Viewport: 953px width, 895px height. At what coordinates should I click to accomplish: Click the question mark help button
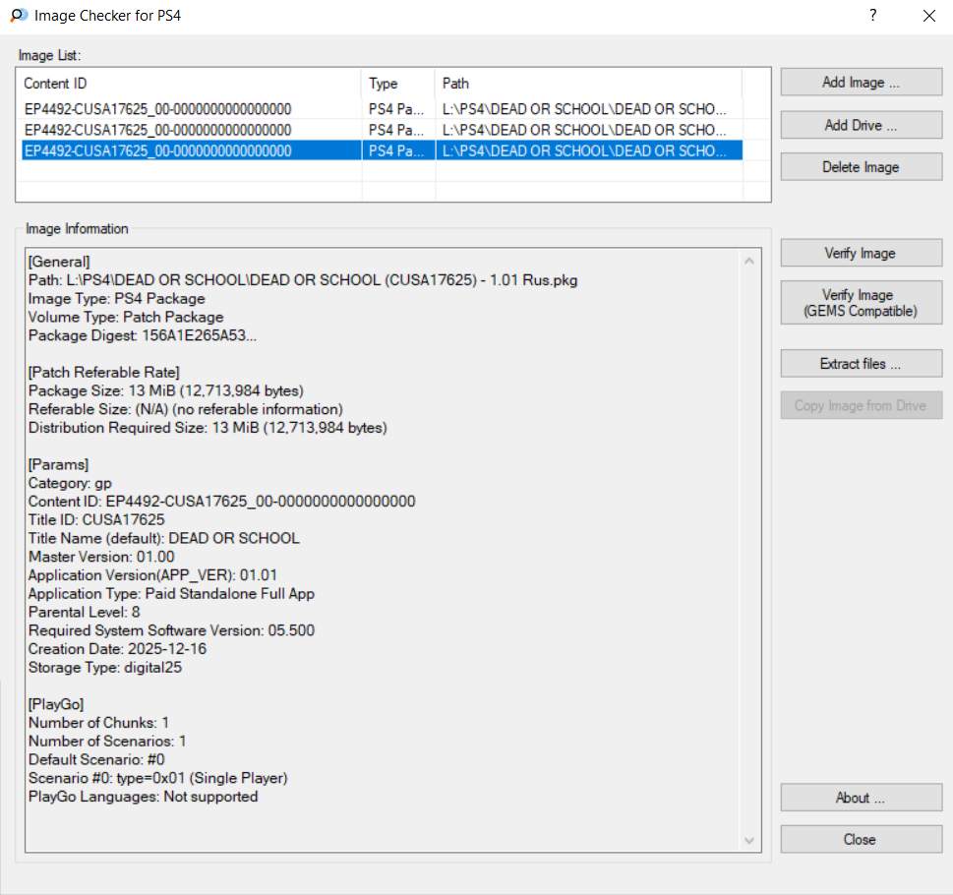[x=872, y=16]
